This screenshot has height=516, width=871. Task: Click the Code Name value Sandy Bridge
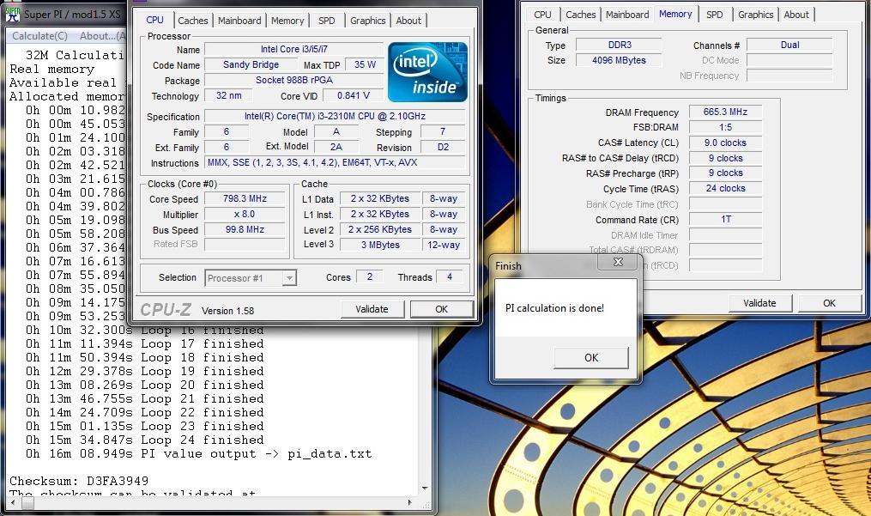point(251,64)
